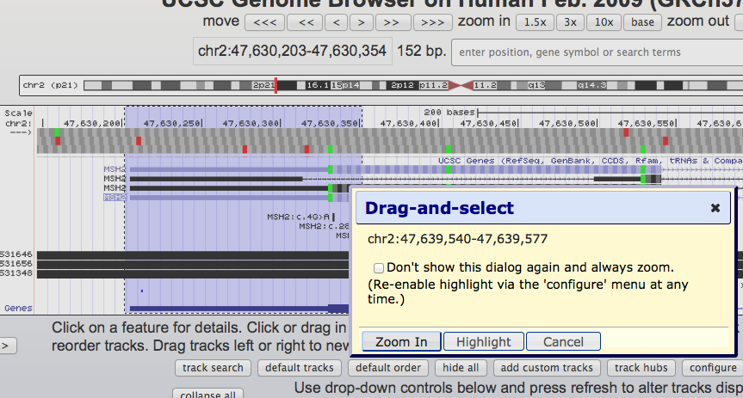This screenshot has width=743, height=398.
Task: Click the default order button
Action: (388, 368)
